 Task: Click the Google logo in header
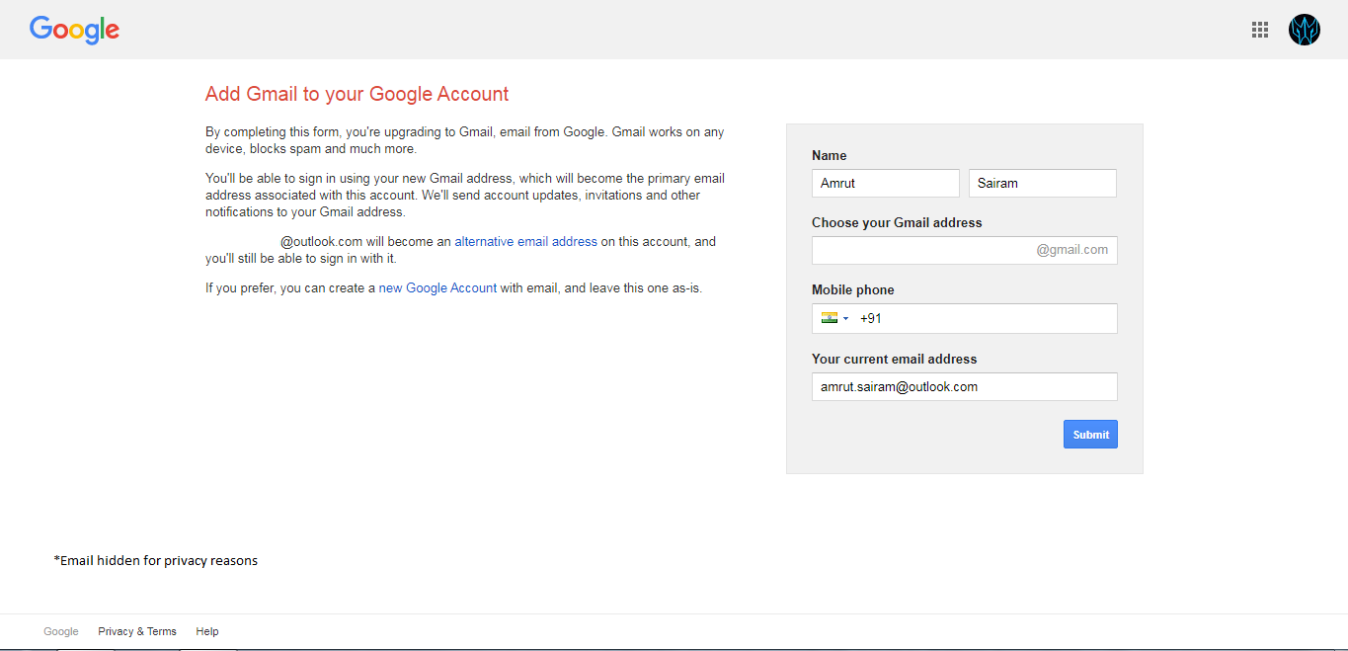pyautogui.click(x=74, y=30)
